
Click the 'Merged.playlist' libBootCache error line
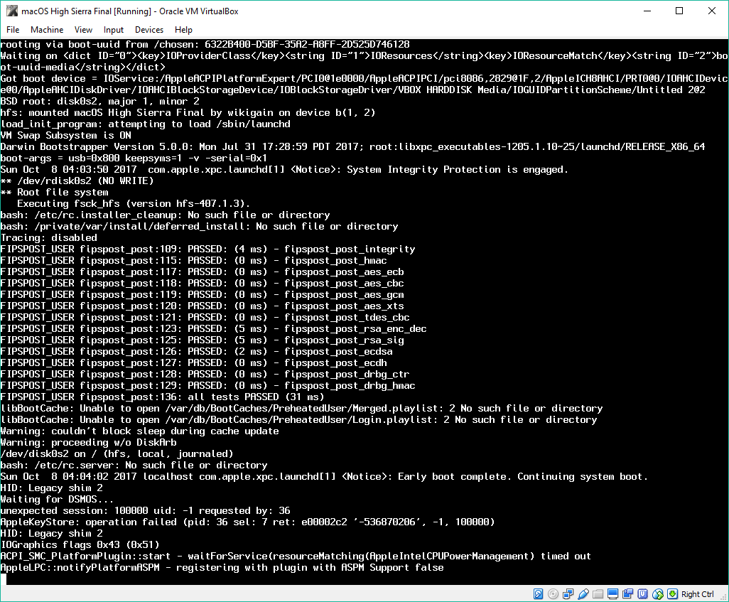tap(301, 409)
